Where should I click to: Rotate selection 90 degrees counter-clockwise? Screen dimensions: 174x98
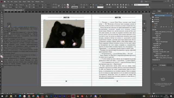pyautogui.click(x=56, y=5)
